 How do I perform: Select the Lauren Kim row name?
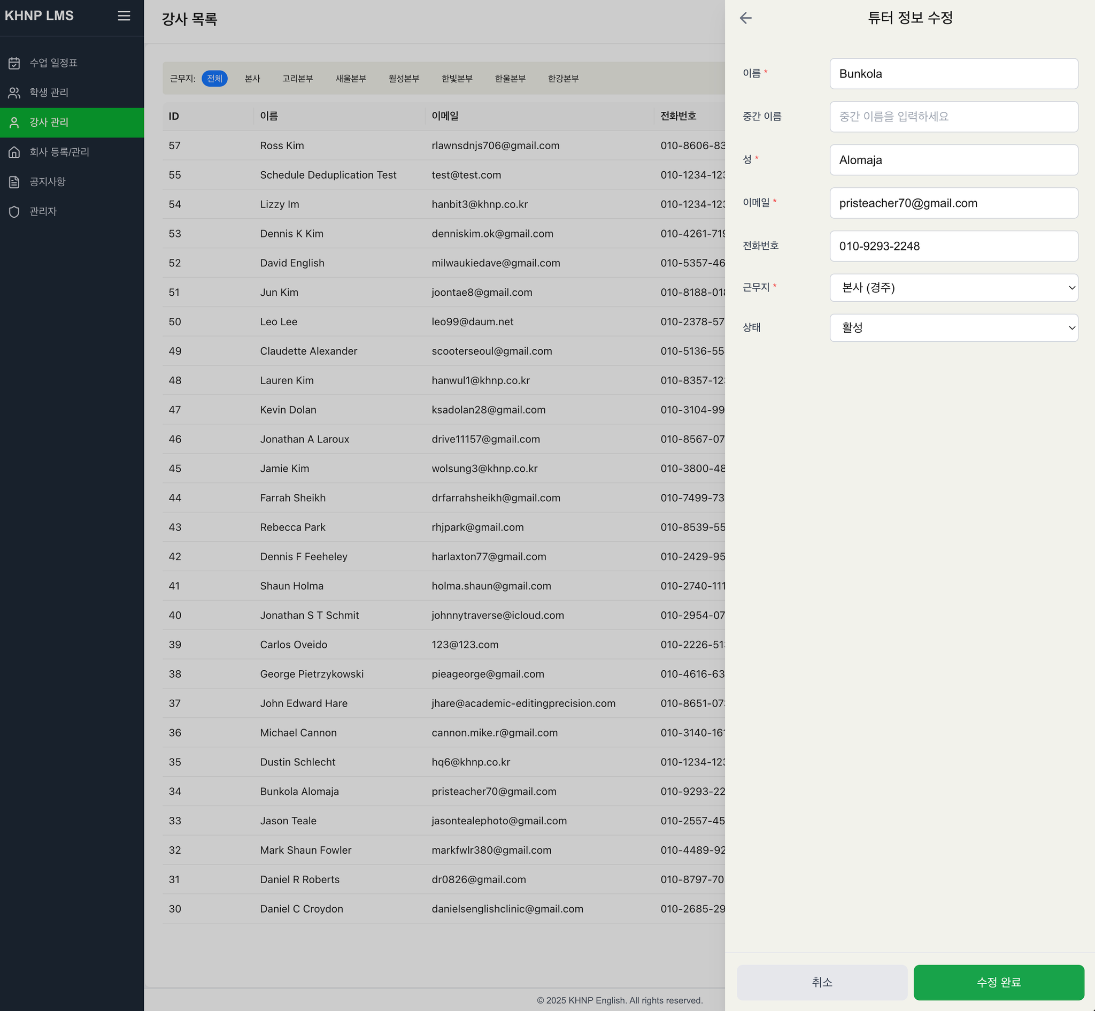(x=287, y=381)
